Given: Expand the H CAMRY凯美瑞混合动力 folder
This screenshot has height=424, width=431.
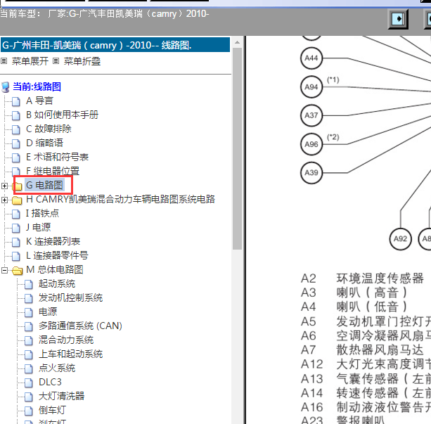Looking at the screenshot, I should point(4,200).
